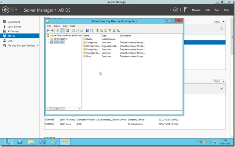The image size is (235, 147).
Task: Select AD DS in the sidebar
Action: tap(20, 36)
